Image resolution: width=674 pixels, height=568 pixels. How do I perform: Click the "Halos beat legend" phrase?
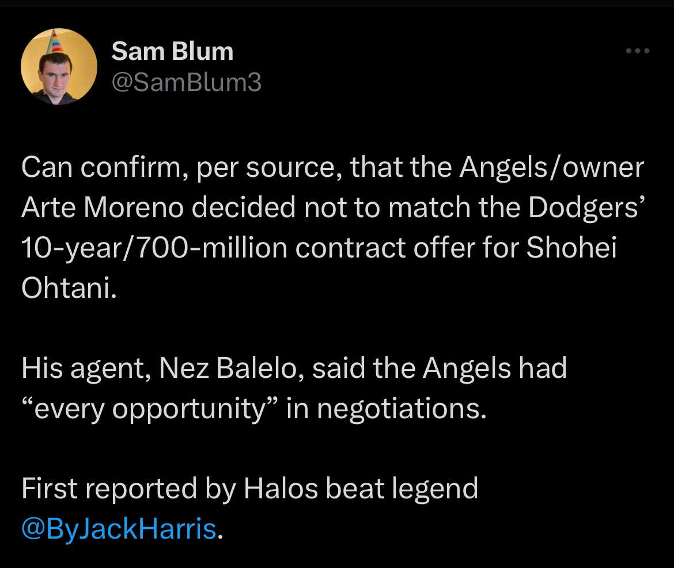361,489
